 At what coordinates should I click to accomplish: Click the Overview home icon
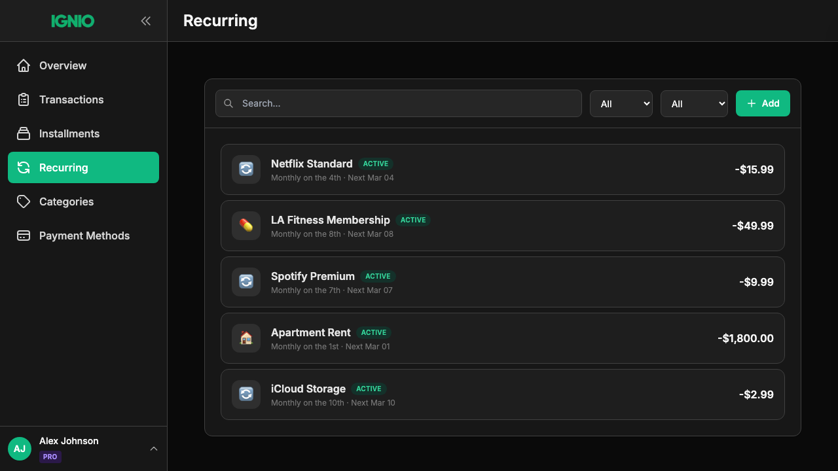[24, 65]
